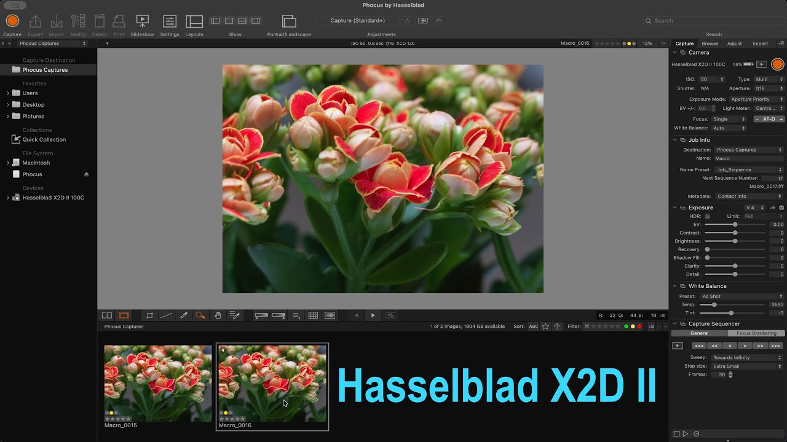This screenshot has width=787, height=442.
Task: Click the Delete trash icon
Action: click(99, 21)
